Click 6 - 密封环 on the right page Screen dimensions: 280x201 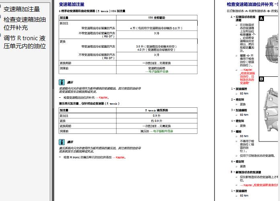238,162
